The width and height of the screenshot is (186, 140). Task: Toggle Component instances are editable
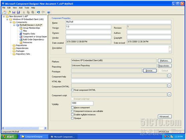[x=72, y=111]
